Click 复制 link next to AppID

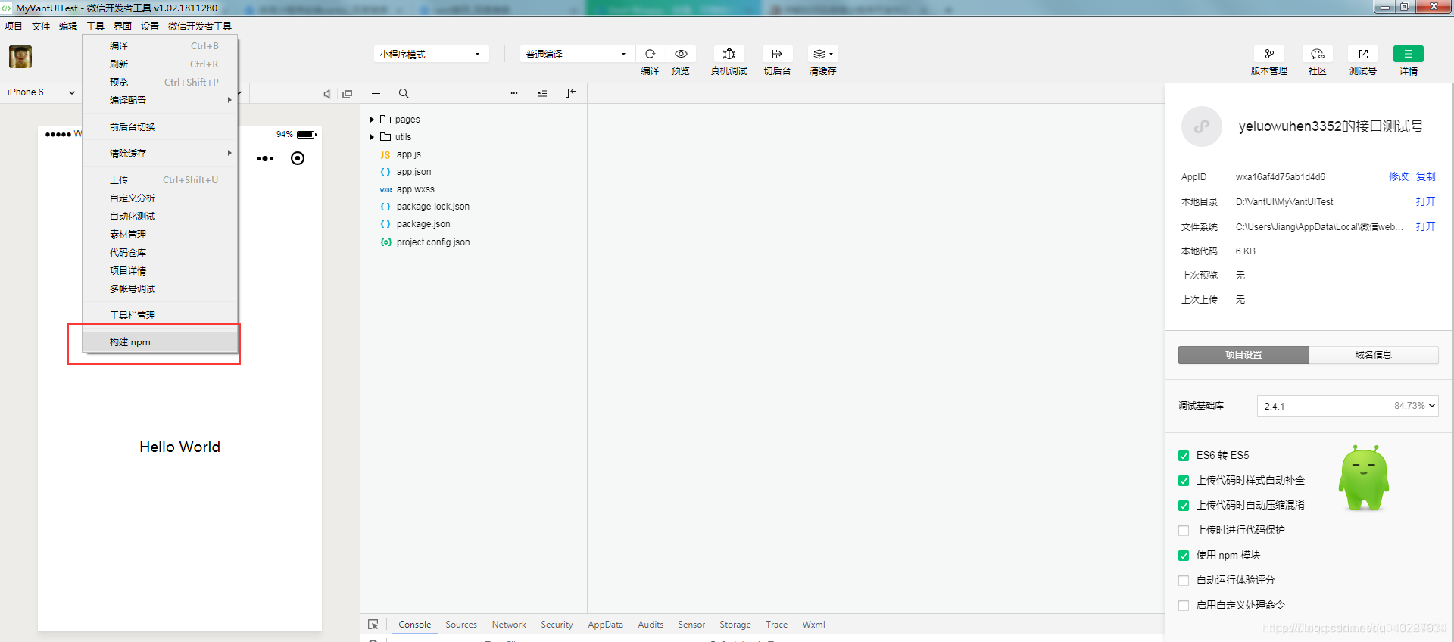click(1425, 176)
